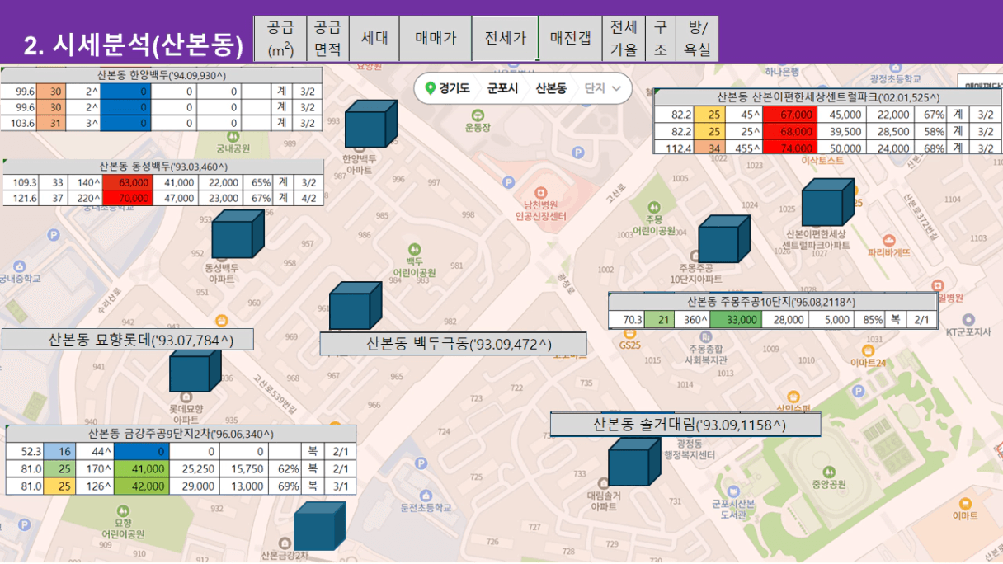Click the 전세가 header cell

[505, 39]
